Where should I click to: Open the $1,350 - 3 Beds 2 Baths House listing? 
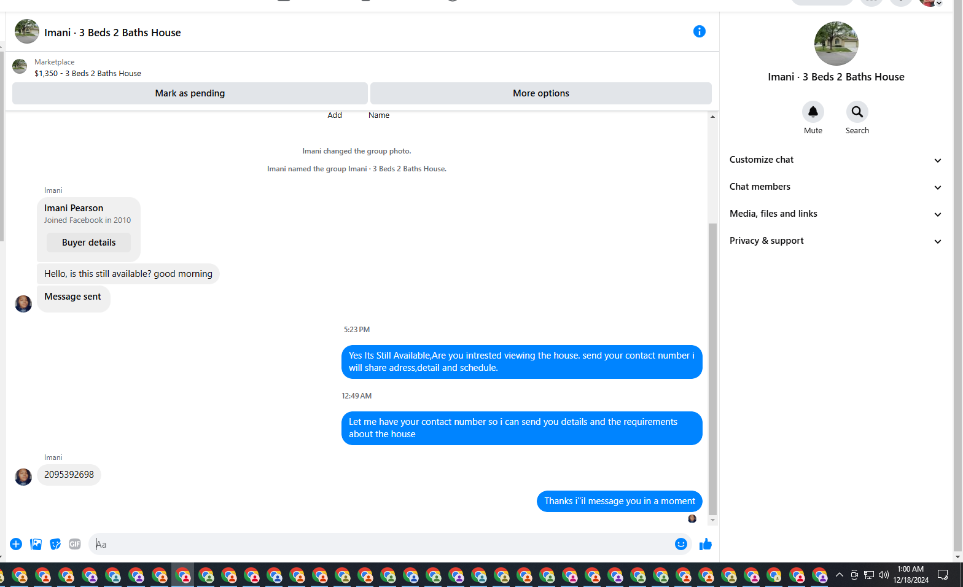(x=88, y=73)
